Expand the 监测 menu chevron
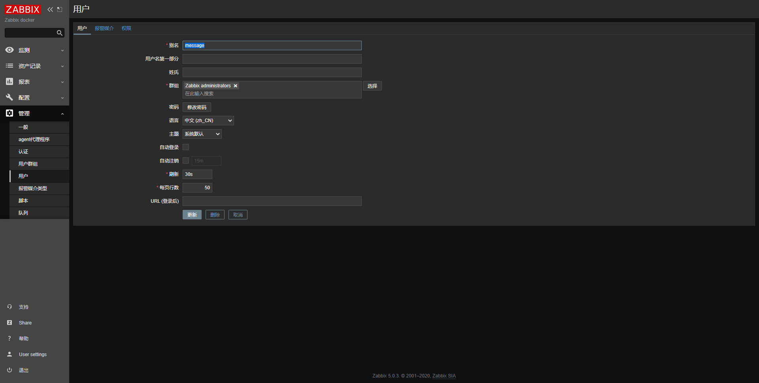This screenshot has width=759, height=383. coord(62,51)
